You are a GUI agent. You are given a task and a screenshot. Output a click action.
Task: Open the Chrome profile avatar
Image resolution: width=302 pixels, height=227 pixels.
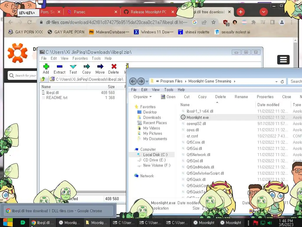(282, 22)
